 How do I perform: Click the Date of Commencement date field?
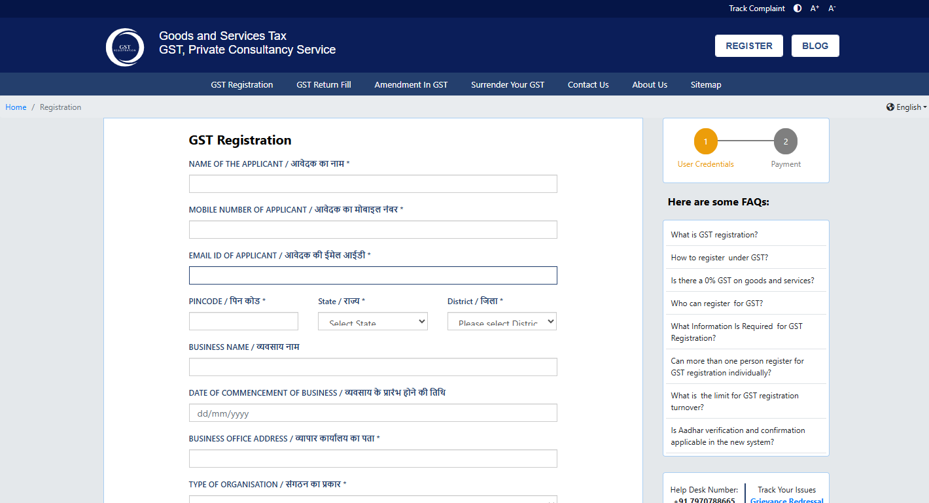pos(373,413)
